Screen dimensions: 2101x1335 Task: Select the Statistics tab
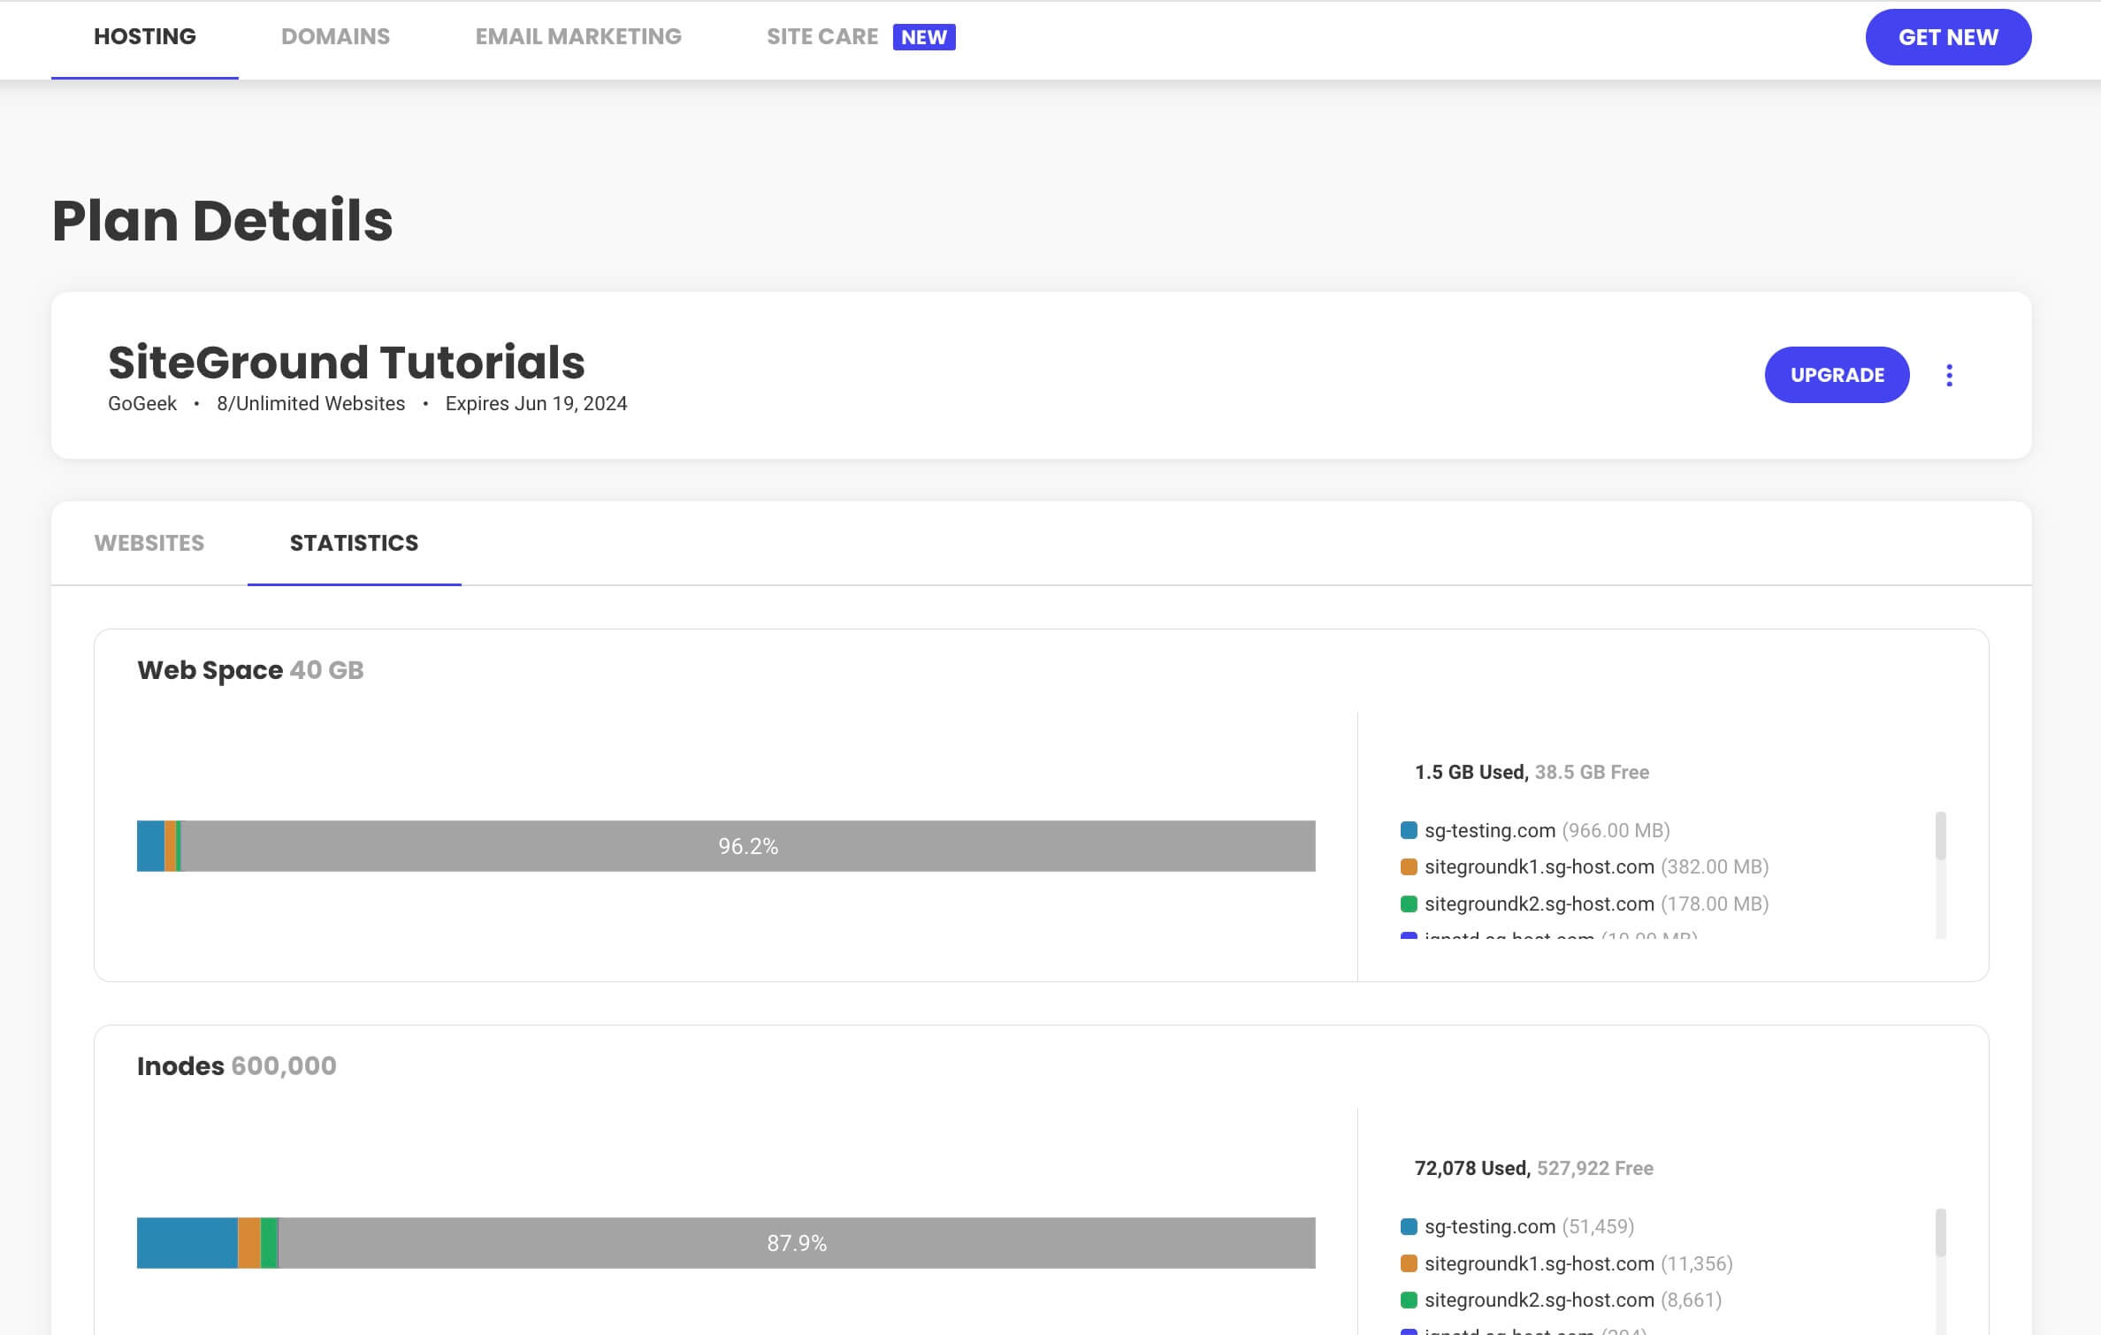click(355, 543)
